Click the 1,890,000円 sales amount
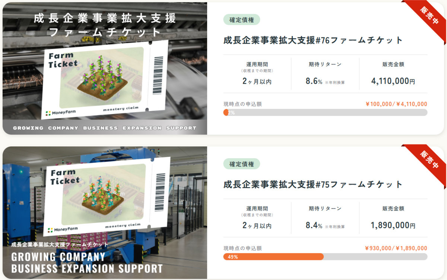Image resolution: width=447 pixels, height=280 pixels. click(393, 225)
